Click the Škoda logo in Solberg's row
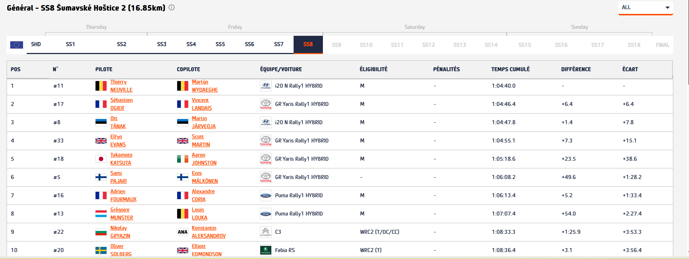The height and width of the screenshot is (259, 689). tap(266, 250)
